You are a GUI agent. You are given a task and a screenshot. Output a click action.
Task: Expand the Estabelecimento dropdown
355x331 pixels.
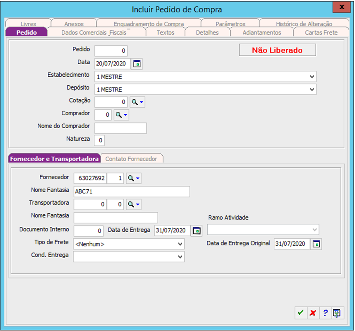(312, 77)
